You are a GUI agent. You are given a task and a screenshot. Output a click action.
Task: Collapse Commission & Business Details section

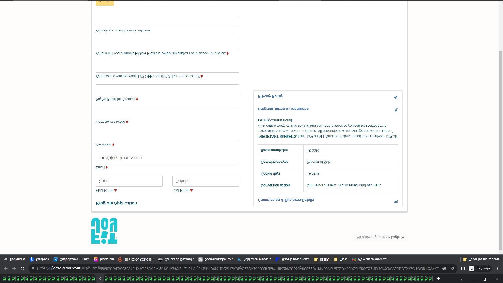(328, 200)
